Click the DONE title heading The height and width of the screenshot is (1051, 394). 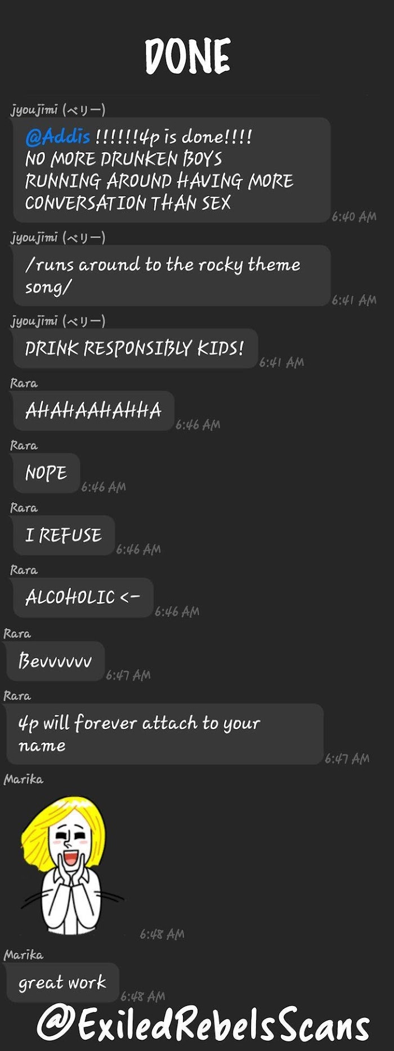coord(188,56)
